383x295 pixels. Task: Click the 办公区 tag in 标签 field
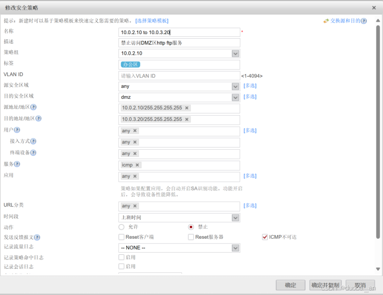click(x=130, y=65)
